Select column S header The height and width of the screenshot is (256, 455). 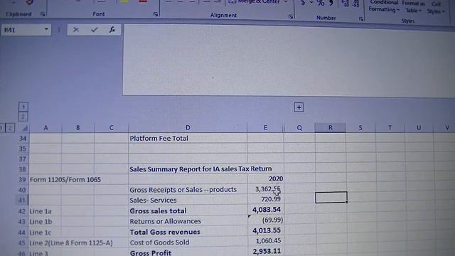[x=360, y=128]
